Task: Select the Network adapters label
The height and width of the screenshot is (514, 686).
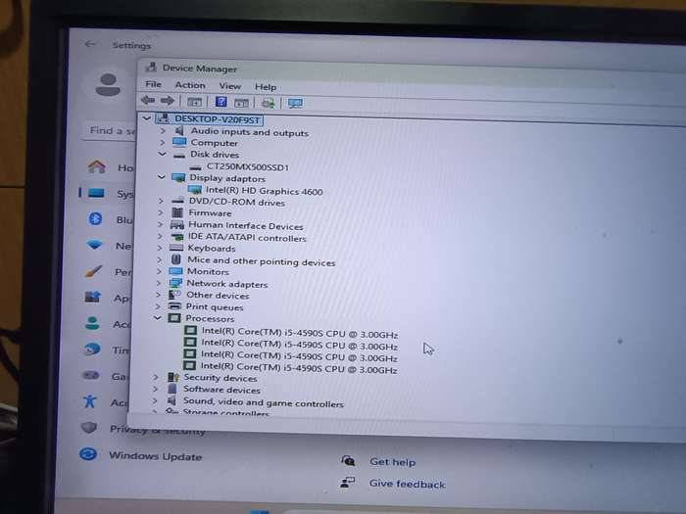Action: pos(227,284)
